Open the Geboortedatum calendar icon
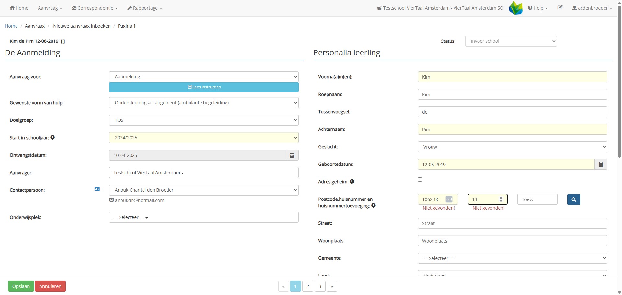This screenshot has height=295, width=622. [601, 164]
